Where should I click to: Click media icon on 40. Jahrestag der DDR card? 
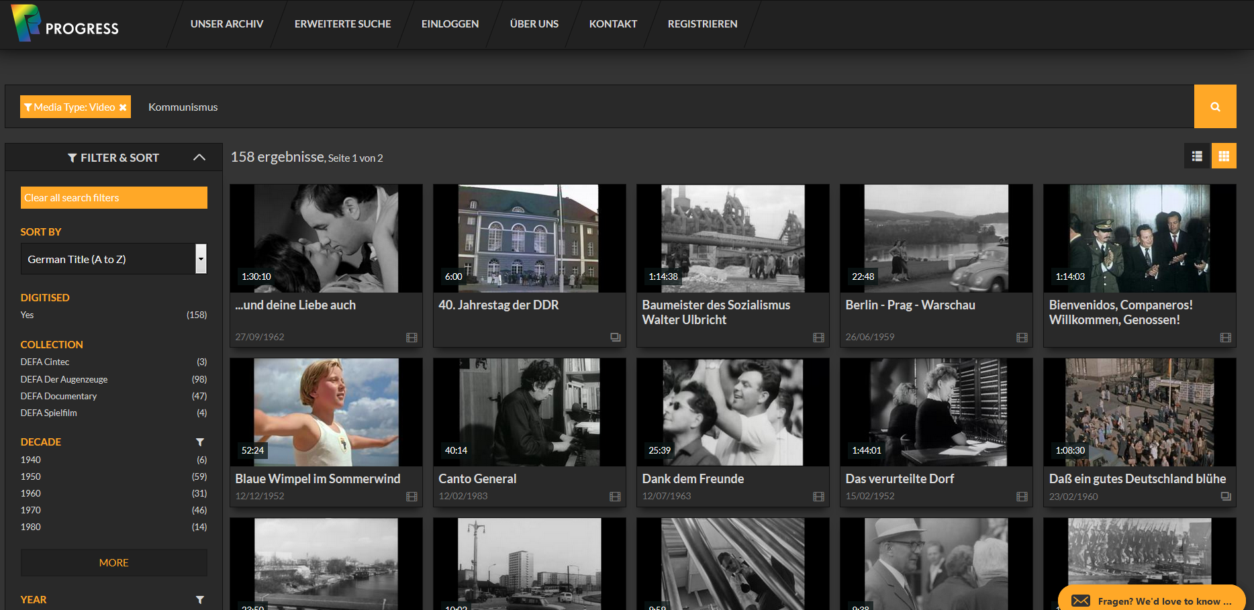(616, 337)
